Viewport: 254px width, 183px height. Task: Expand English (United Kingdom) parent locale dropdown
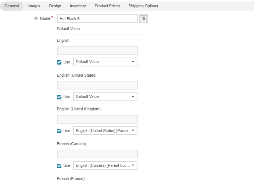tap(105, 131)
